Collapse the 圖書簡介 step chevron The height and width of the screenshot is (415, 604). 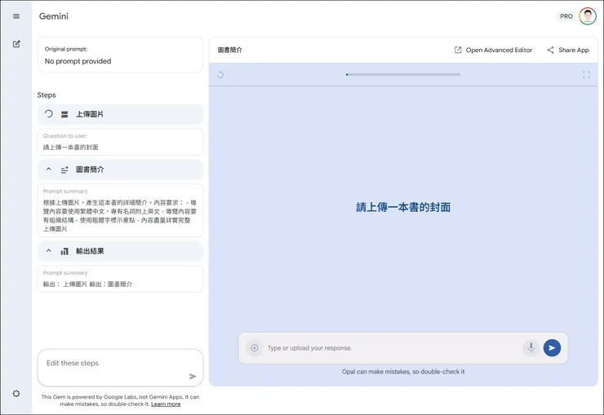(48, 170)
